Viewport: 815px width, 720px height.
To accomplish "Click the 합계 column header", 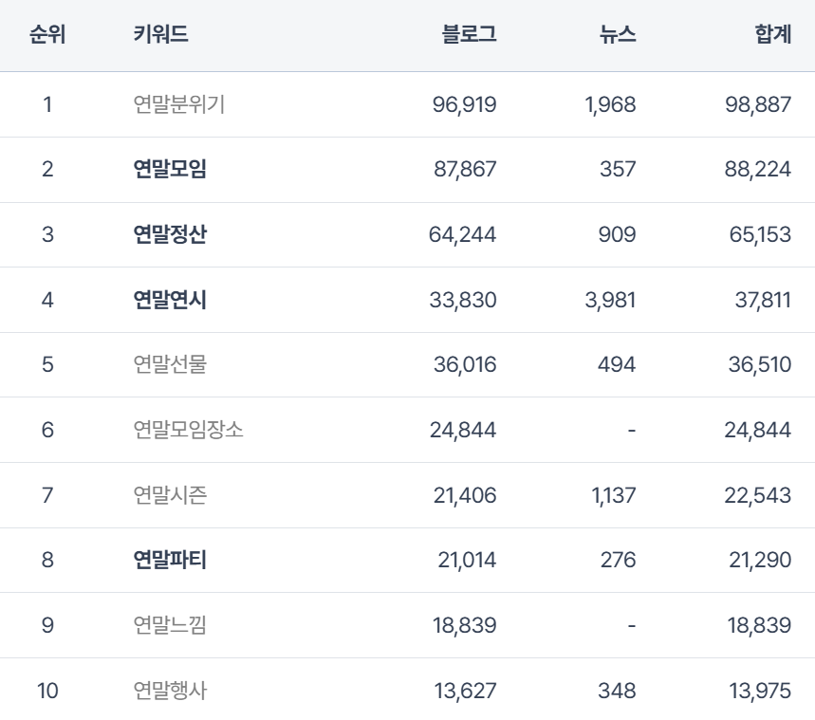I will (x=770, y=35).
